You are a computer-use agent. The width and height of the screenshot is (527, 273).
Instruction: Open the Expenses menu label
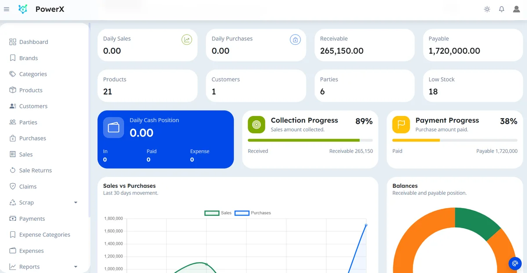tap(32, 251)
